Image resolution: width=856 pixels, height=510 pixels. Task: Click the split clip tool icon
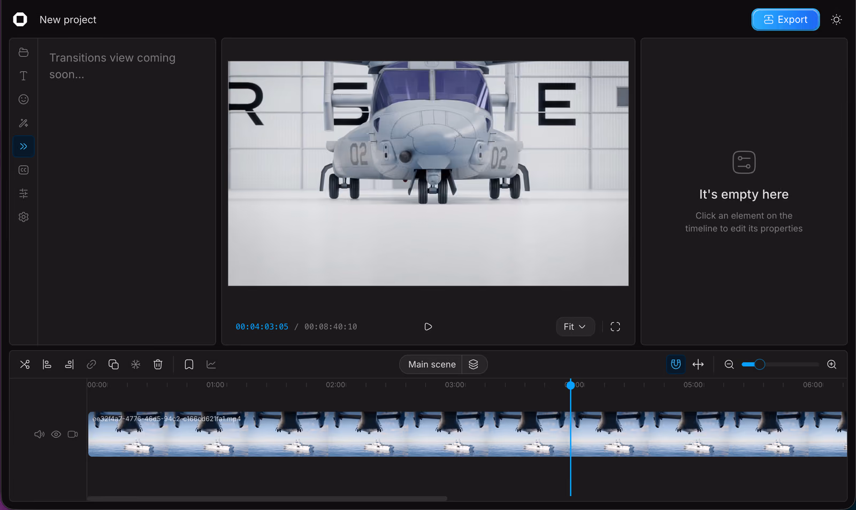coord(25,365)
